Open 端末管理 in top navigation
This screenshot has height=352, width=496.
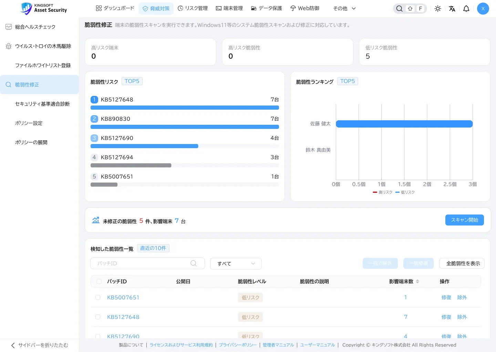(229, 8)
